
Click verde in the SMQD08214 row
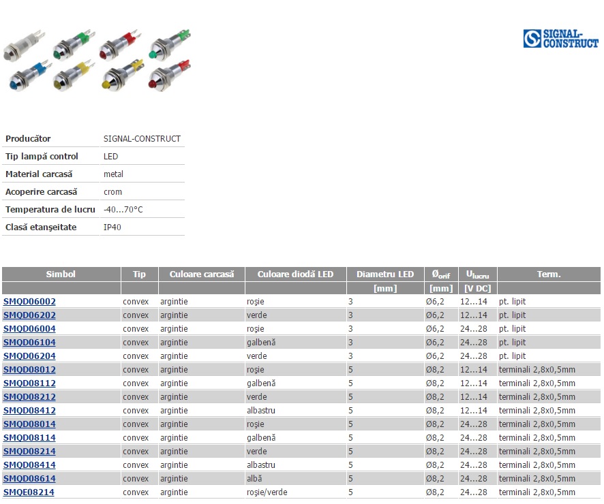click(257, 452)
